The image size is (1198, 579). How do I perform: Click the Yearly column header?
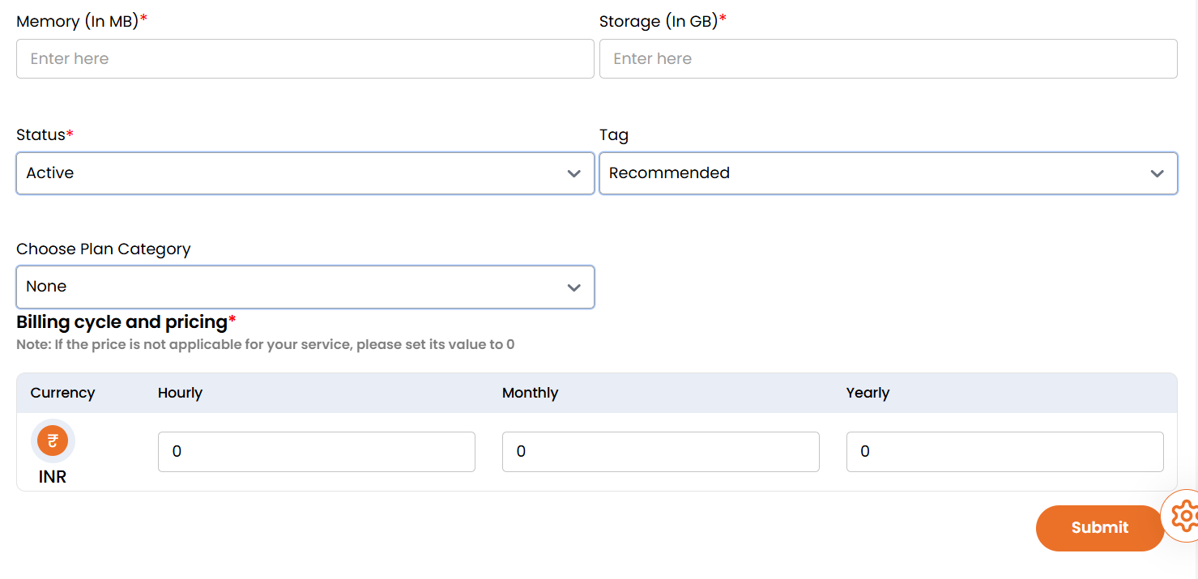[x=868, y=393]
